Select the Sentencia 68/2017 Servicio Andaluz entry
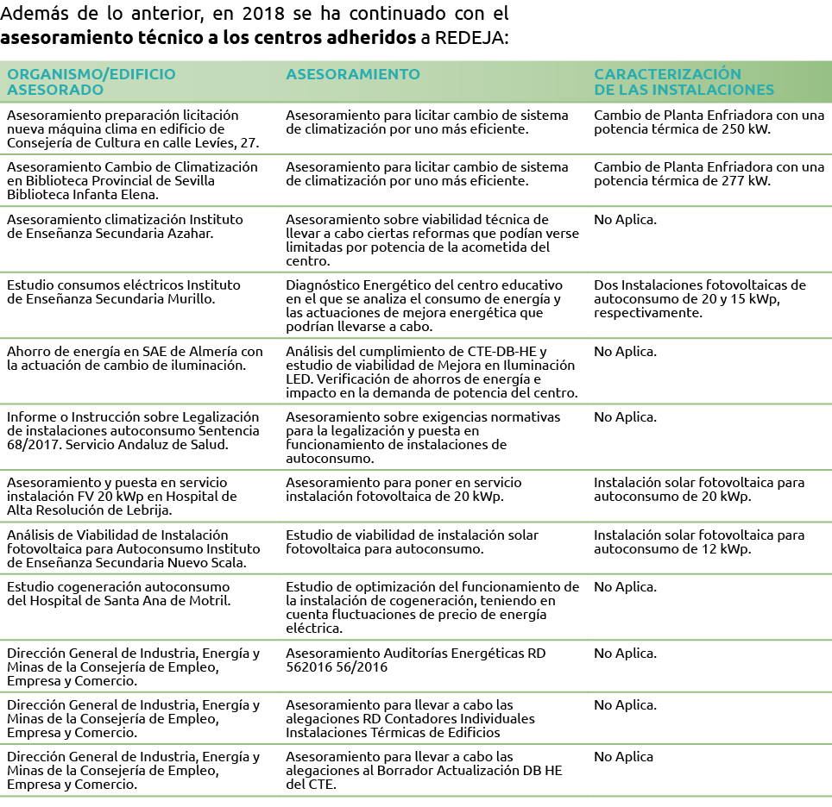832x807 pixels. [x=132, y=430]
